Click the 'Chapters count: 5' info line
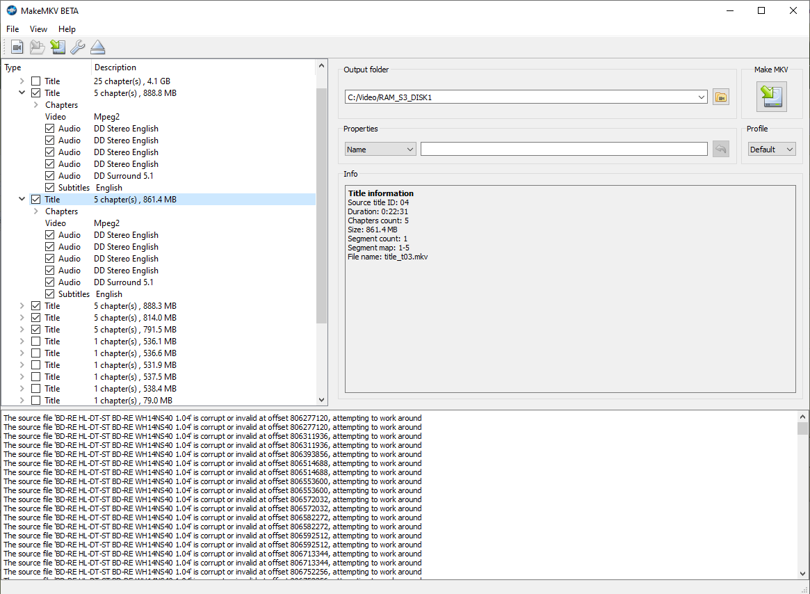810x594 pixels. click(378, 220)
